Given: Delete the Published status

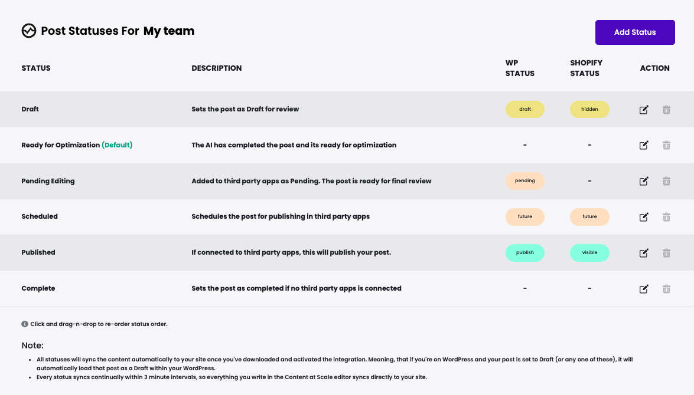Looking at the screenshot, I should coord(666,253).
